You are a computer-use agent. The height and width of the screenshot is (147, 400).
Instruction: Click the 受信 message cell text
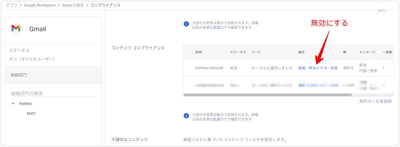click(x=363, y=65)
